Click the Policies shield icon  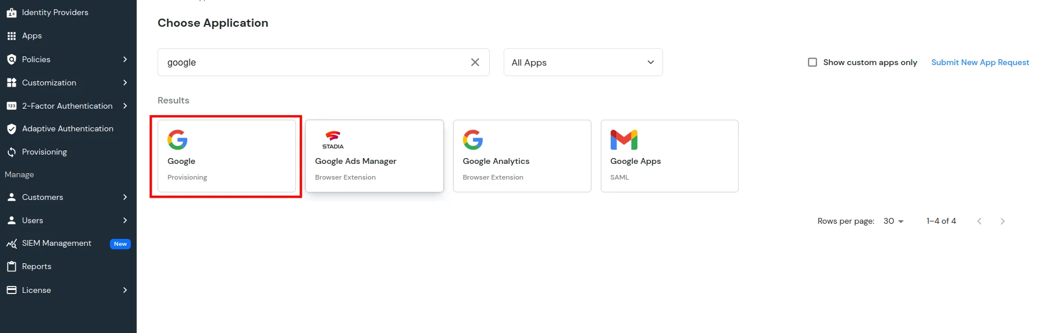pyautogui.click(x=12, y=59)
